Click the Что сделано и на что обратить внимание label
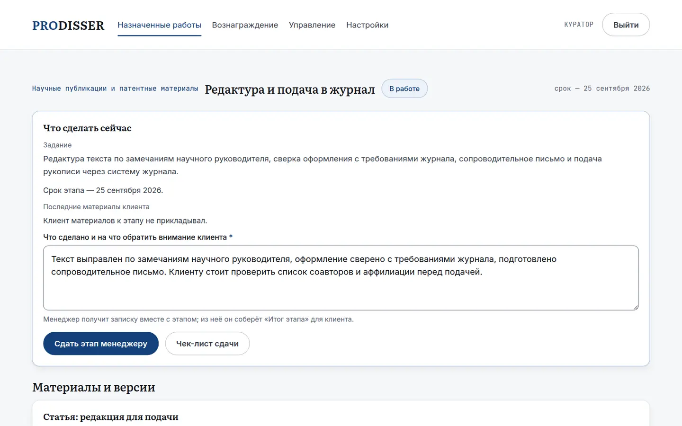The image size is (682, 426). tap(138, 237)
